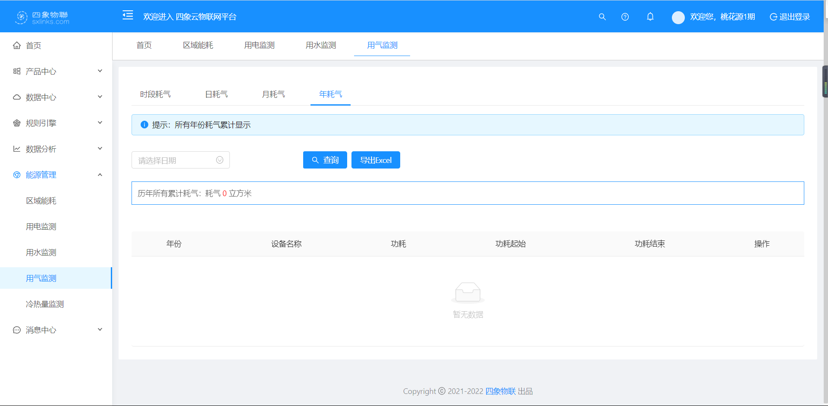This screenshot has height=406, width=828.
Task: Click the 查询 query button
Action: (x=325, y=160)
